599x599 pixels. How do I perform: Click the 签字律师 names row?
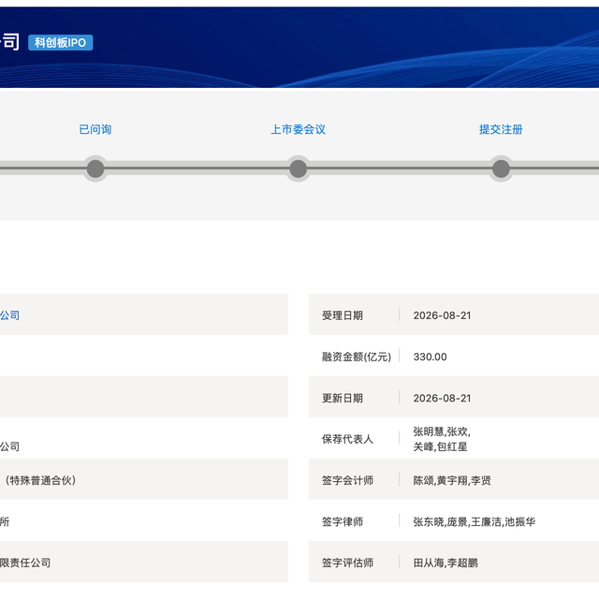click(475, 522)
